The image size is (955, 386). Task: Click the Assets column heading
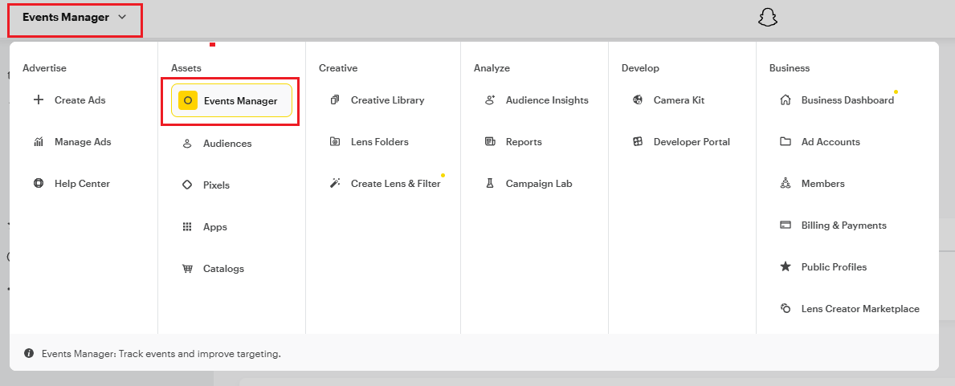(x=186, y=68)
